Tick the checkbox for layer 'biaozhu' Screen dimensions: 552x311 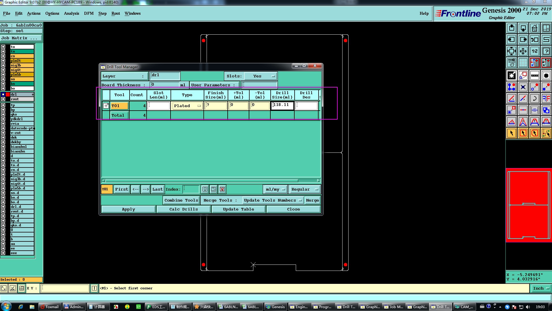3,151
